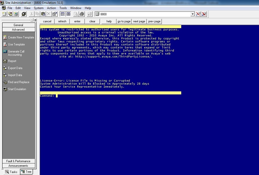Click the go to page button
Viewport: 259px width, 175px height.
[x=124, y=21]
